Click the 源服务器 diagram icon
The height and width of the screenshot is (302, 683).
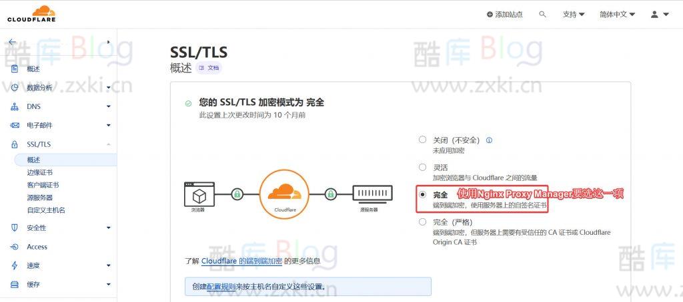[x=372, y=194]
